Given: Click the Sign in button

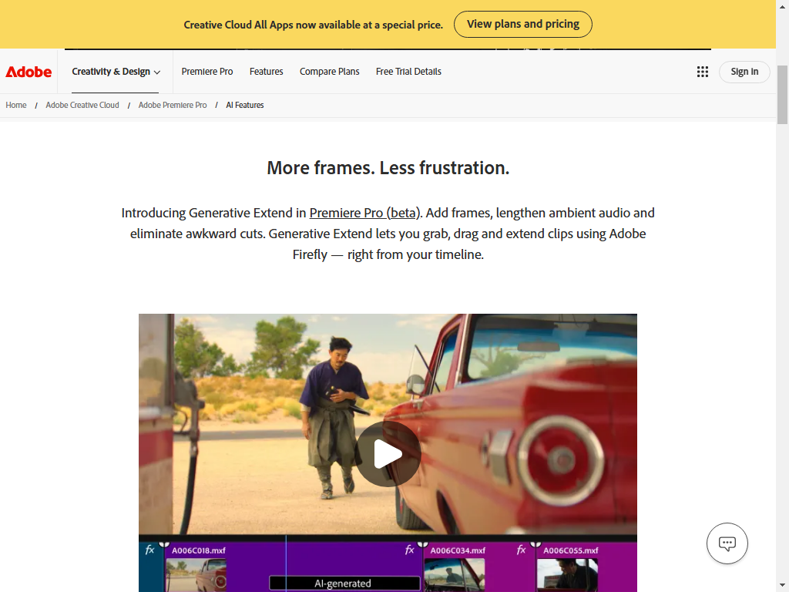Looking at the screenshot, I should (x=744, y=72).
